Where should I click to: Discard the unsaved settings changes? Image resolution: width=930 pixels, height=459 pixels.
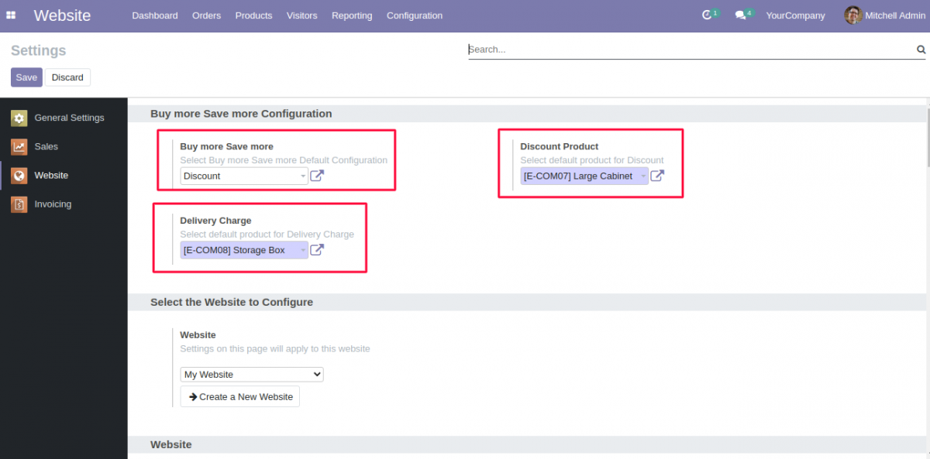pyautogui.click(x=67, y=77)
